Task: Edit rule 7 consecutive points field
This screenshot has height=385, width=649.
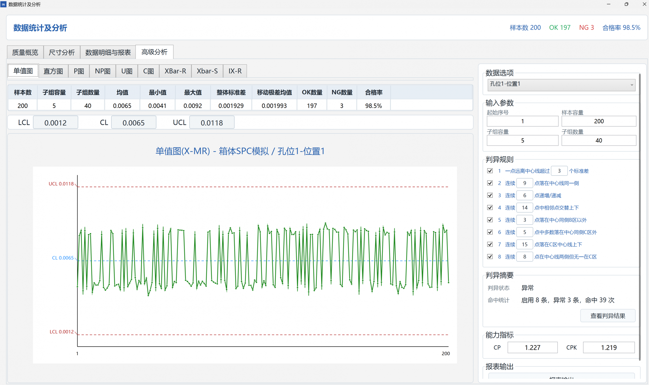Action: coord(525,244)
